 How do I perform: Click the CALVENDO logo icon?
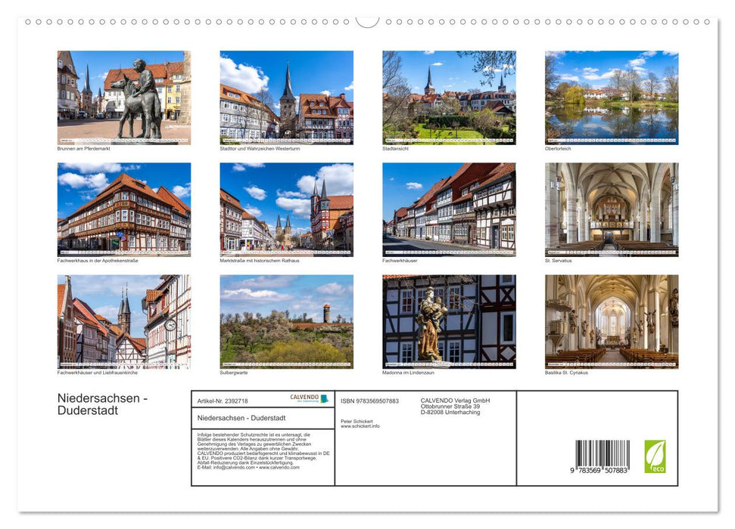pos(309,398)
